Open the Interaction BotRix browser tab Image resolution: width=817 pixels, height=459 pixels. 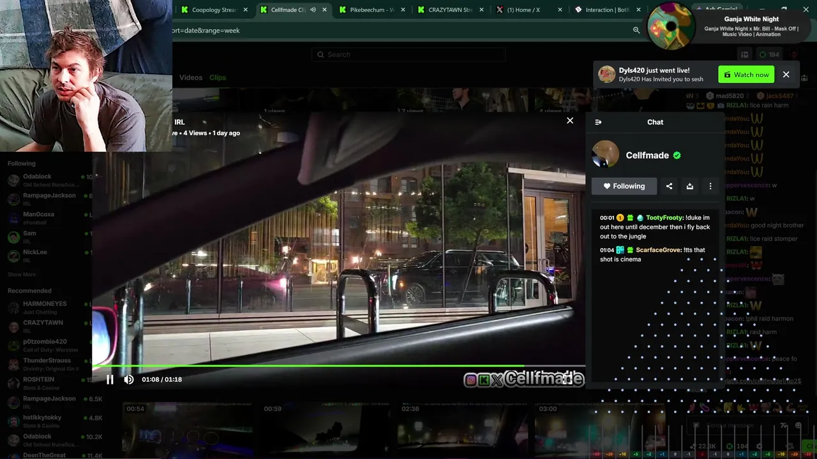pos(608,10)
